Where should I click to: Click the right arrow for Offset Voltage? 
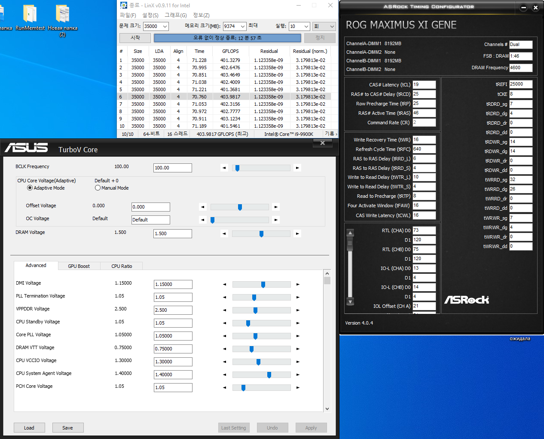click(x=276, y=207)
